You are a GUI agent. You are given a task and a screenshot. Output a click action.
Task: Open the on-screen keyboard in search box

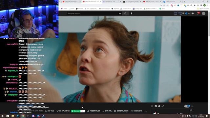pos(120,14)
